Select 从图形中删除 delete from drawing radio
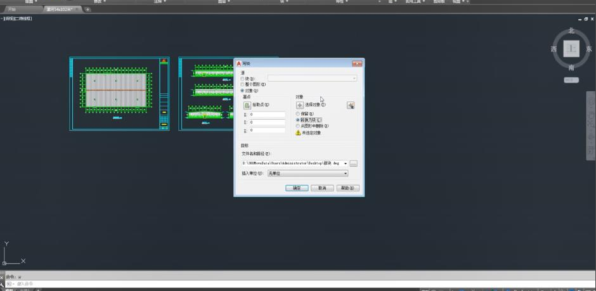The height and width of the screenshot is (291, 596). tap(297, 126)
